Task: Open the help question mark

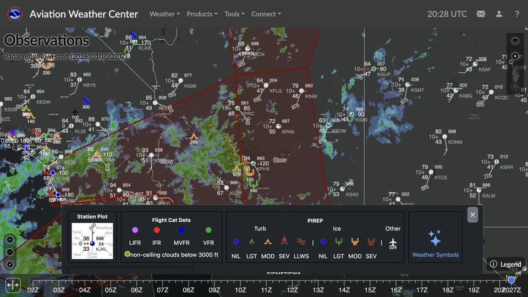Action: tap(517, 14)
